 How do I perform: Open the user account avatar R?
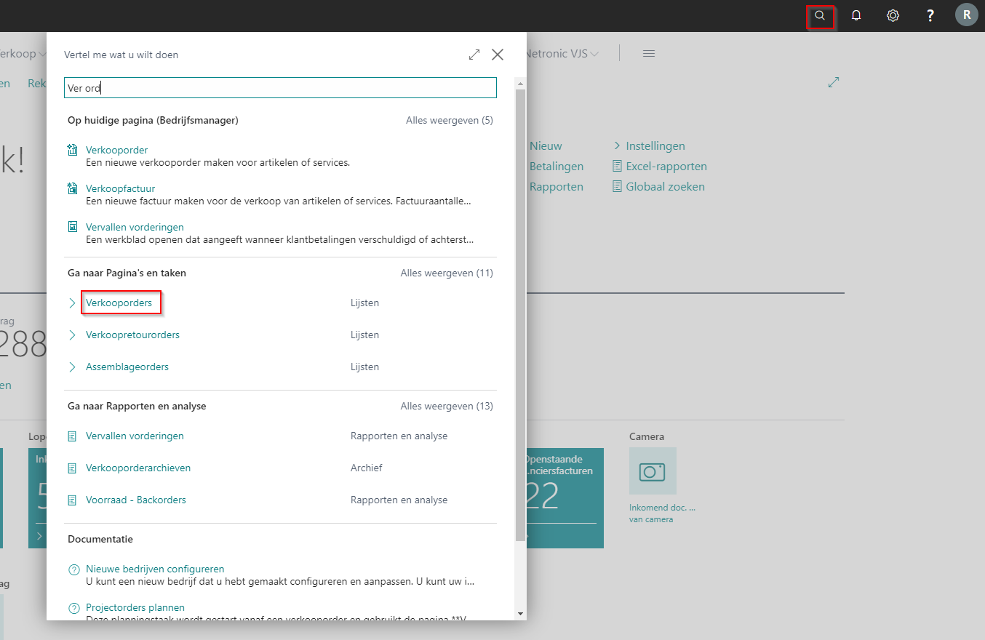tap(967, 15)
